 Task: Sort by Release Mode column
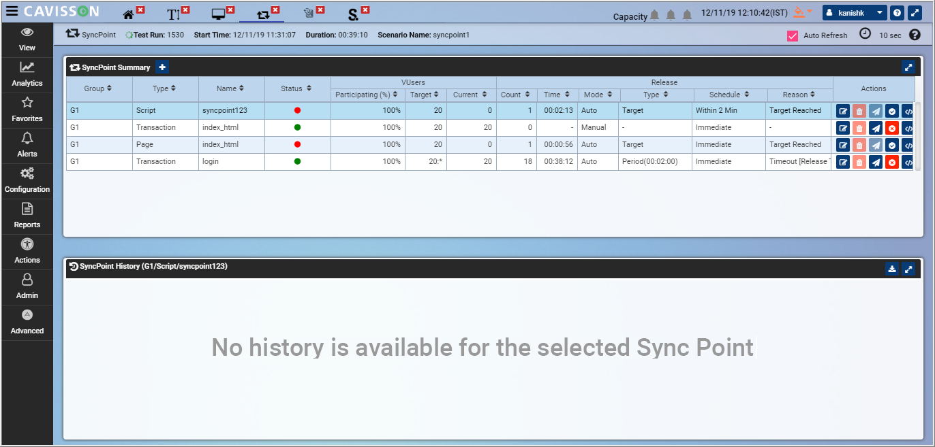click(x=599, y=95)
